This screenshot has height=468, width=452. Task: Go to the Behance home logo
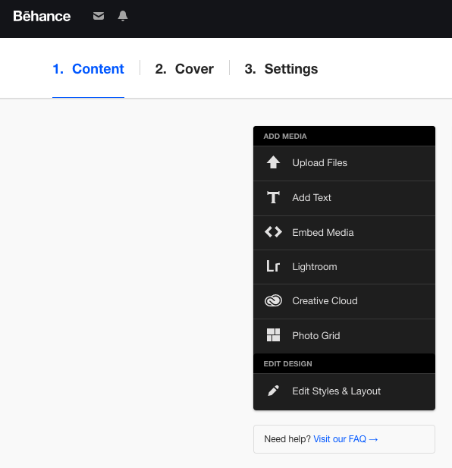42,16
